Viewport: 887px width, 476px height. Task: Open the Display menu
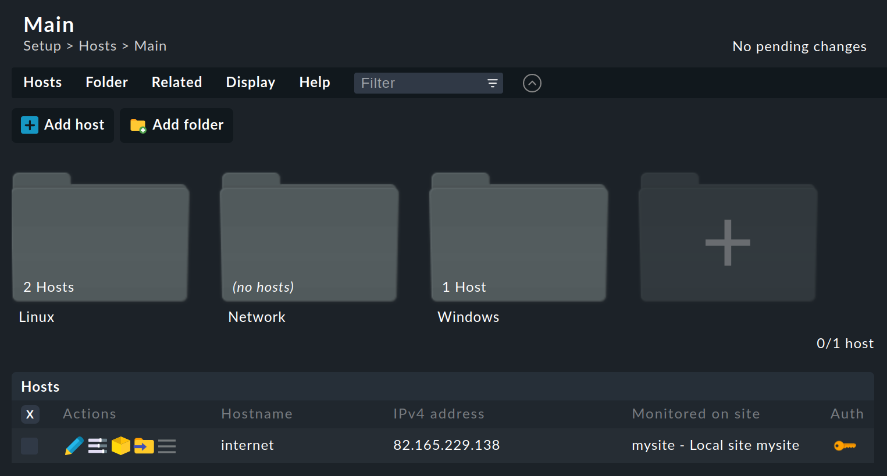coord(251,83)
